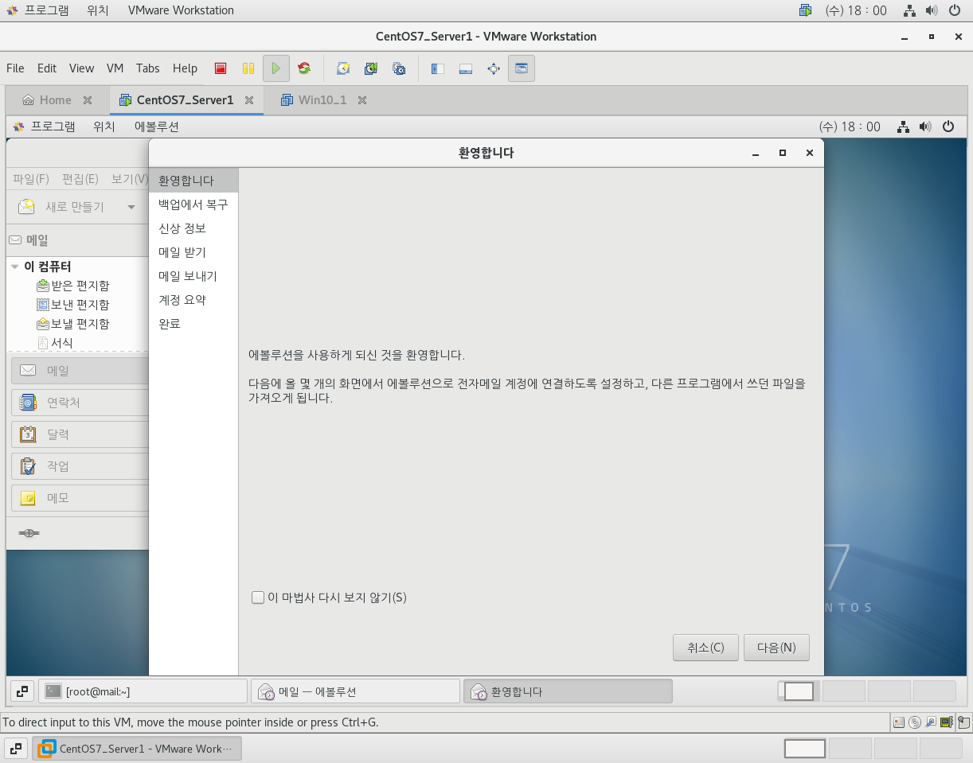This screenshot has height=763, width=973.
Task: Select the 메일 switcher button in Evolution
Action: coord(80,371)
